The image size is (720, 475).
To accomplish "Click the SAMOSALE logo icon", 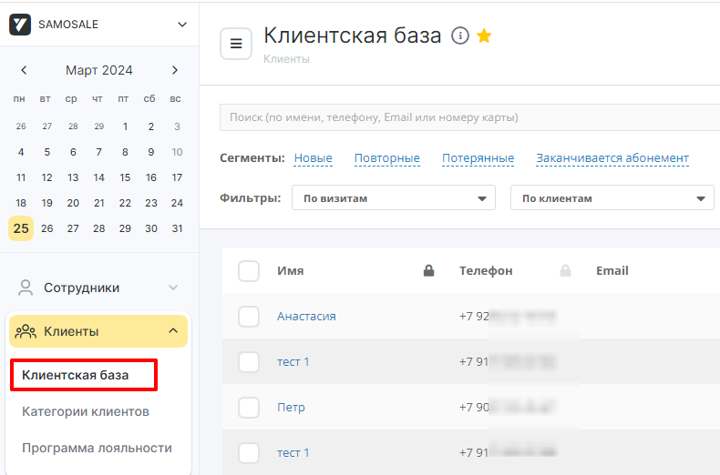I will [20, 25].
